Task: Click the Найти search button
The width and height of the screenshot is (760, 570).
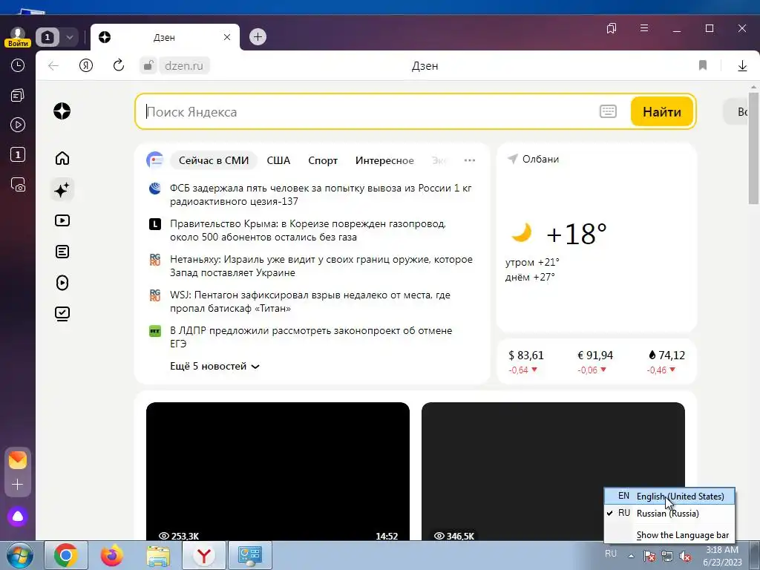Action: coord(662,111)
